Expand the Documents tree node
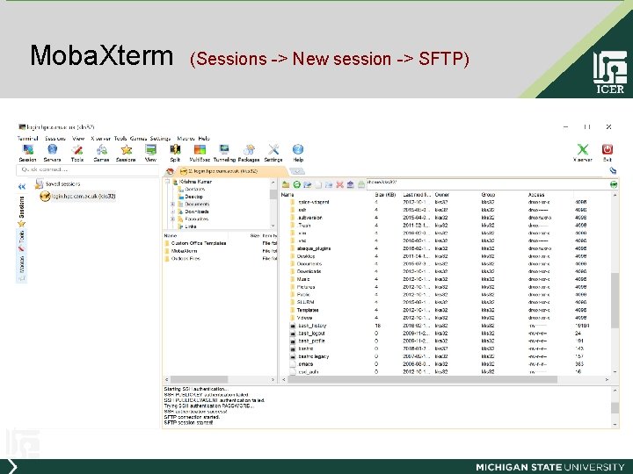This screenshot has height=474, width=633. click(172, 205)
